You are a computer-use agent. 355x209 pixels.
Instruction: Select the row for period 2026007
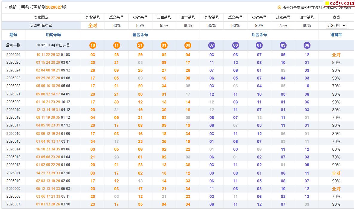13,204
